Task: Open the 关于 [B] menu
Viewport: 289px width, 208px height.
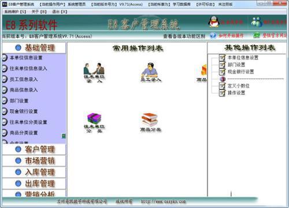Action: tap(39, 12)
